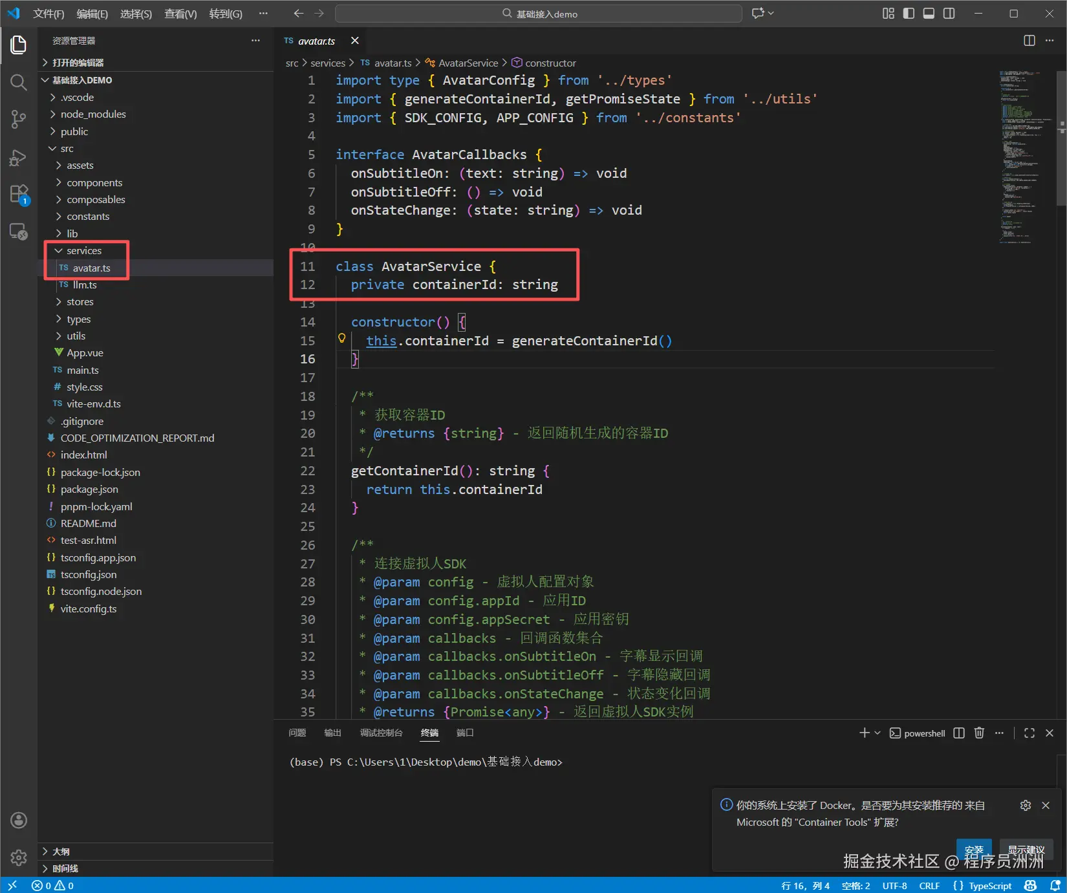Open llm.ts file in explorer
The image size is (1067, 893).
(155, 285)
